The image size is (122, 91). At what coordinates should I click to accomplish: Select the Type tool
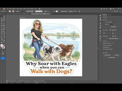[2, 22]
